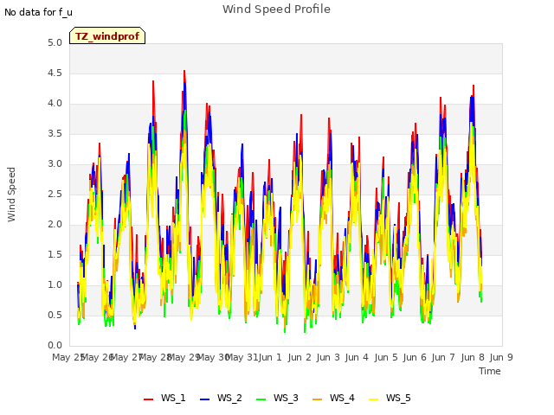Viewport: 554px width, 415px height.
Task: Click the 2.0 y-axis tick value
Action: [55, 225]
